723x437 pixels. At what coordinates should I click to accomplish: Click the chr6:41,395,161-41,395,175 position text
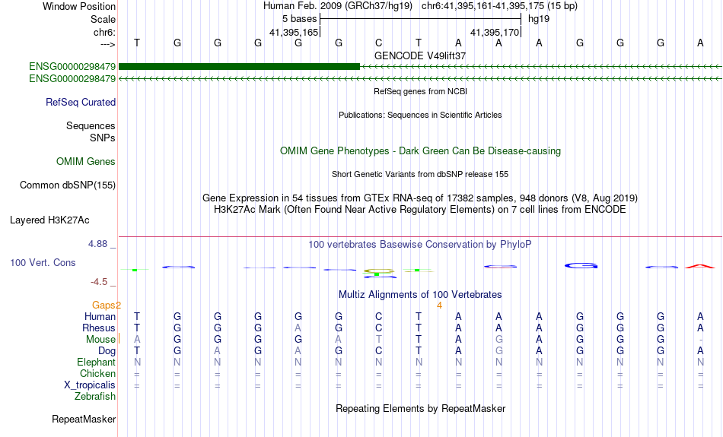pyautogui.click(x=499, y=6)
